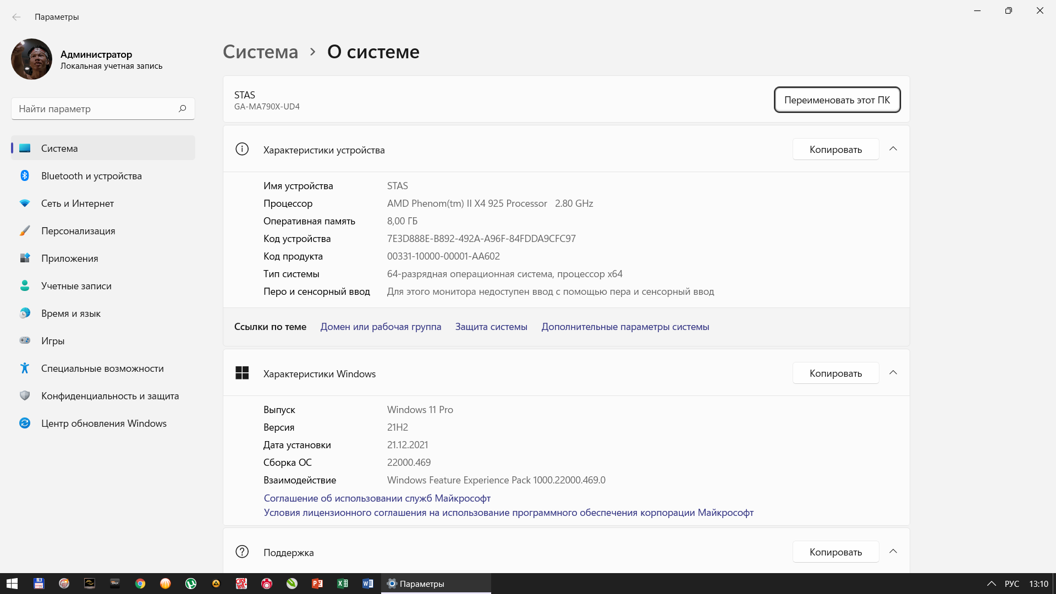Open Bluetooth и устройства settings
Screen dimensions: 1056x594
pyautogui.click(x=91, y=176)
